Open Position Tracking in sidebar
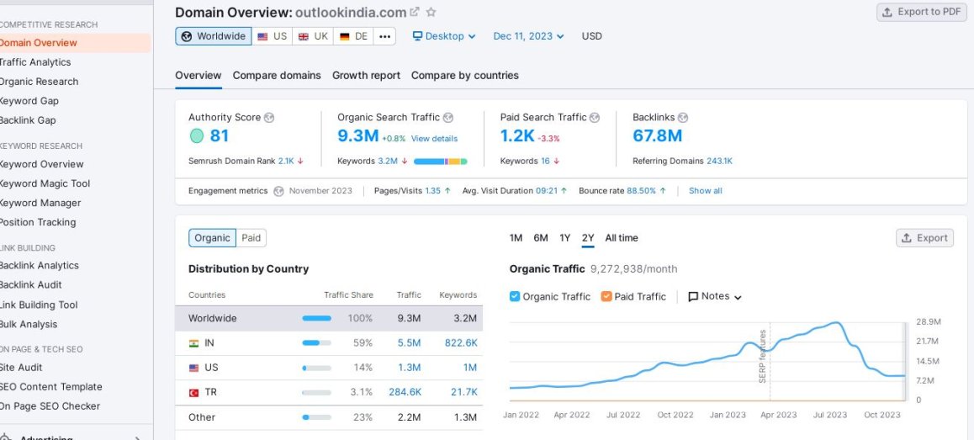Image resolution: width=974 pixels, height=440 pixels. point(38,222)
